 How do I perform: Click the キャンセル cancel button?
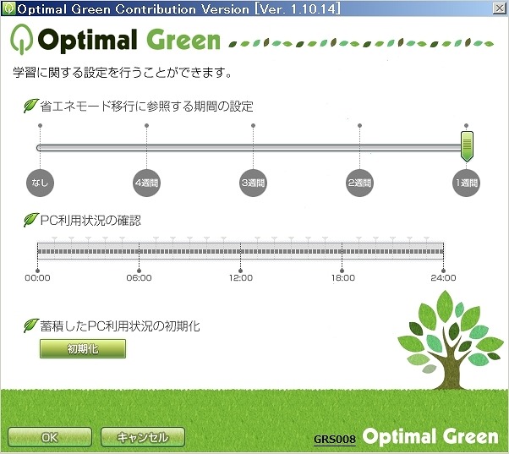(x=143, y=437)
